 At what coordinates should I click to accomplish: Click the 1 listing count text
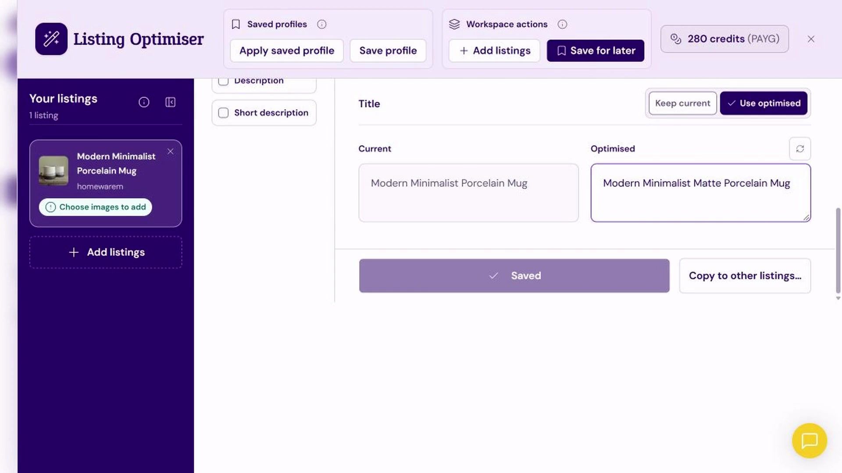43,116
